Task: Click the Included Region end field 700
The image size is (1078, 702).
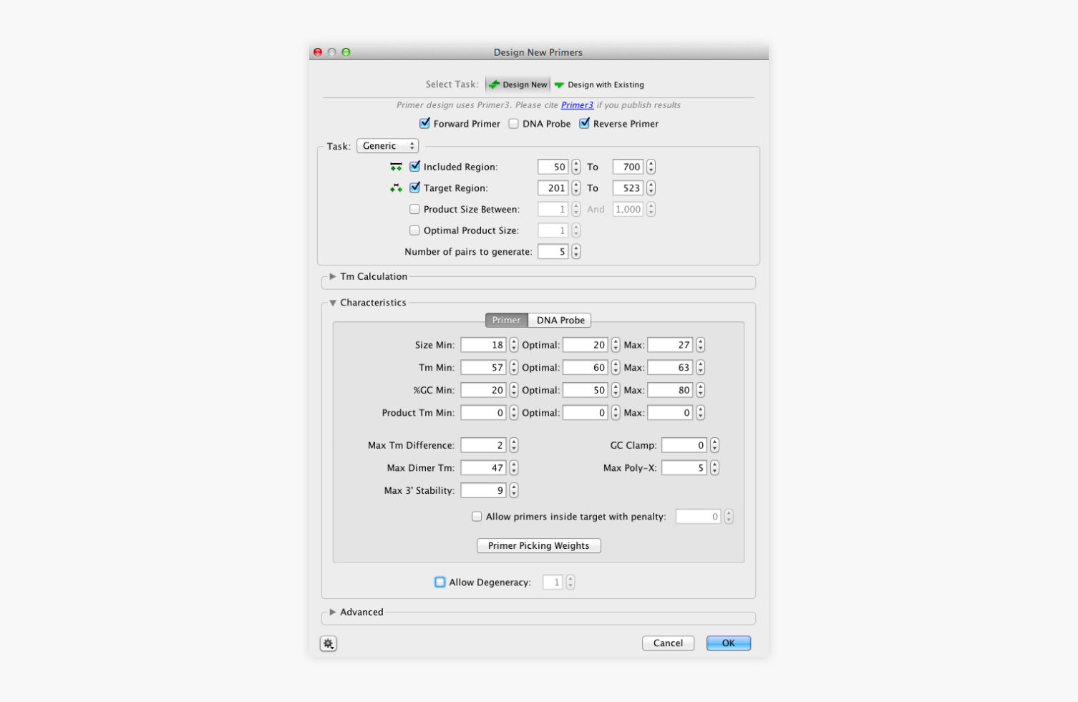Action: (x=628, y=167)
